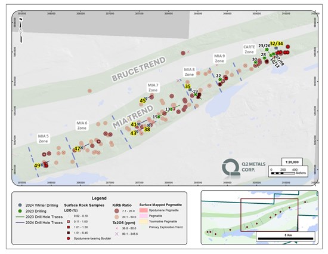Select drill hole marker labeled 35
The image size is (328, 254).
(190, 90)
